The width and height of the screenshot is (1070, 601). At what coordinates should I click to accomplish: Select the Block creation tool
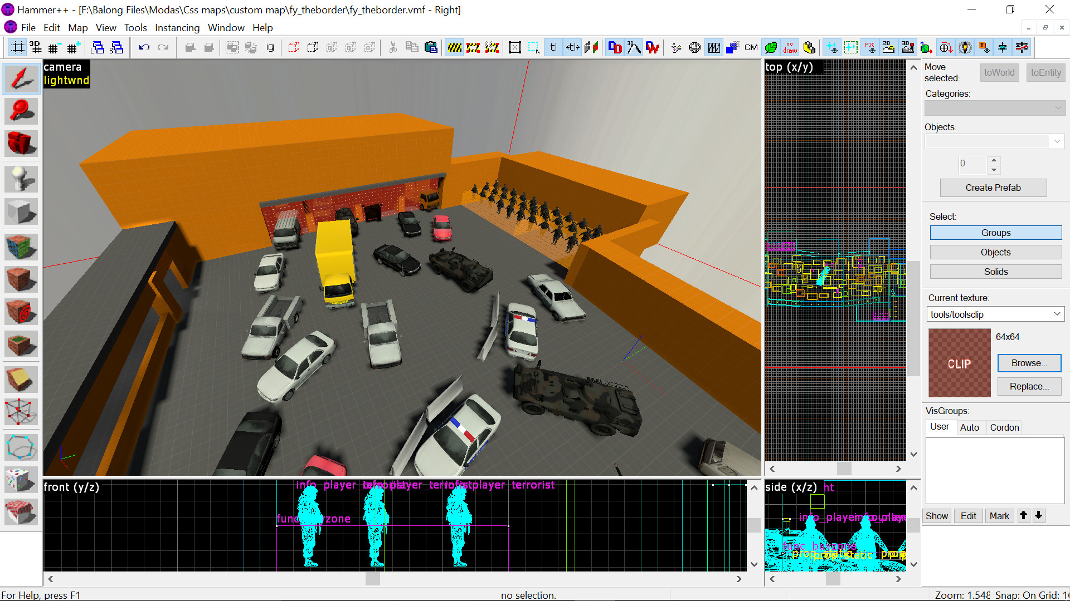[21, 212]
